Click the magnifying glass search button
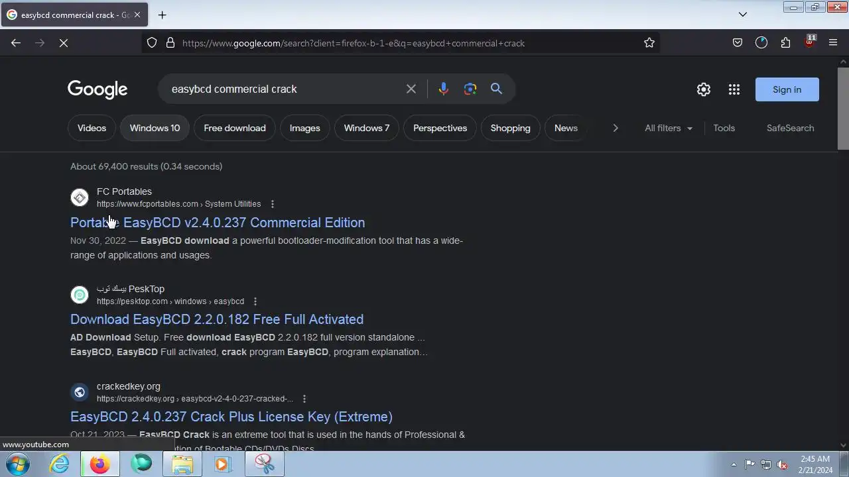This screenshot has width=849, height=477. tap(496, 89)
